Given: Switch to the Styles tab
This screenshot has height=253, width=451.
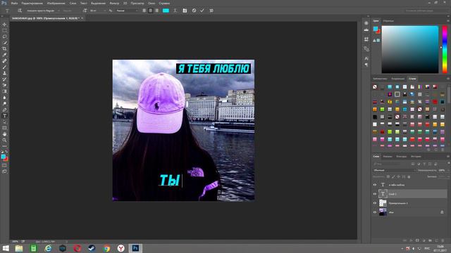Looking at the screenshot, I should 412,79.
